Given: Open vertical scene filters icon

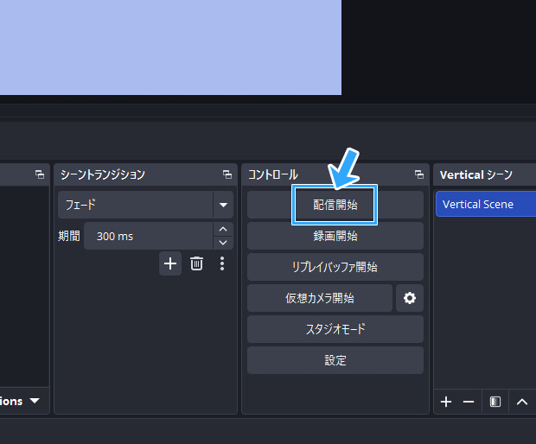Looking at the screenshot, I should pos(495,402).
